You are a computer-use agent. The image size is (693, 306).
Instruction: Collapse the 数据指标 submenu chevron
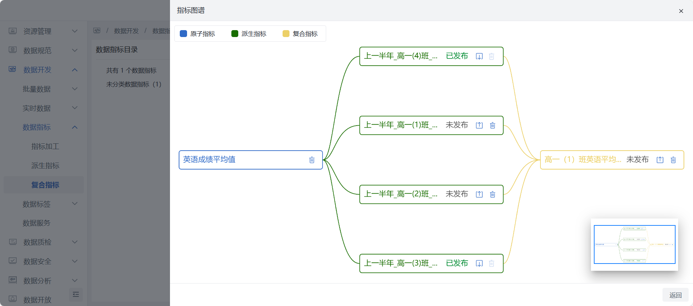[75, 127]
